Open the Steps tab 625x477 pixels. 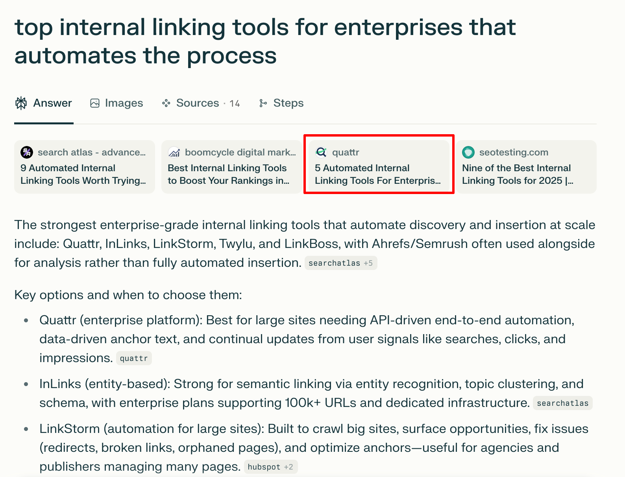point(281,103)
